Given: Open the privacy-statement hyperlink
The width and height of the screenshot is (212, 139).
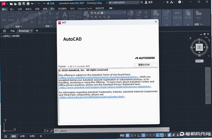Looking at the screenshot, I should 105,87.
